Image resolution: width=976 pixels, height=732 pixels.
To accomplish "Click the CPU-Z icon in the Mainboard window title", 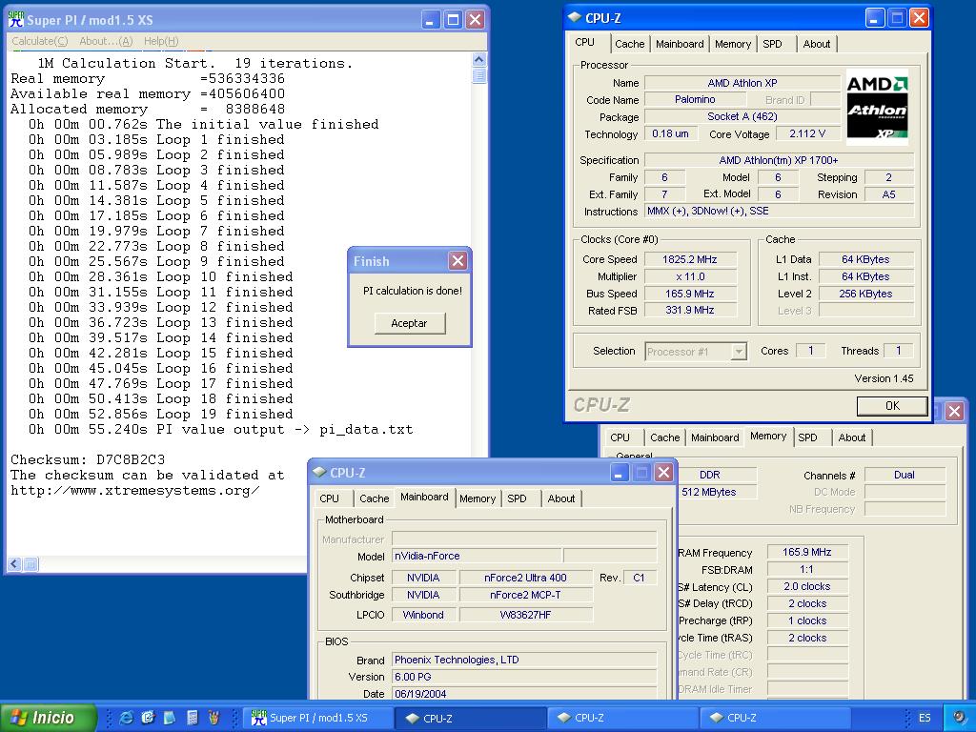I will coord(319,473).
